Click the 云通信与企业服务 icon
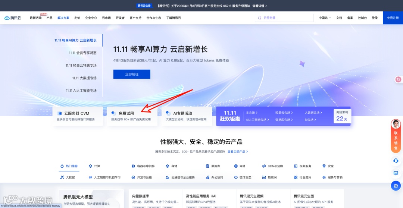 pos(168,177)
